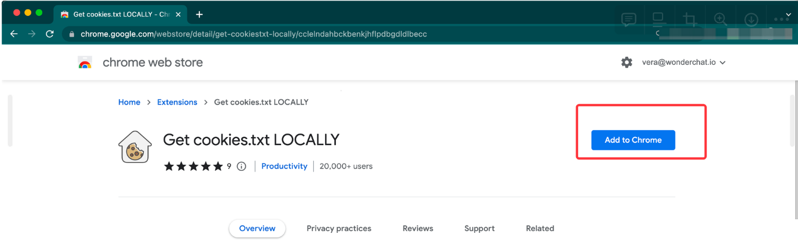Reload the page
Screen dimensions: 798x247
tap(50, 34)
